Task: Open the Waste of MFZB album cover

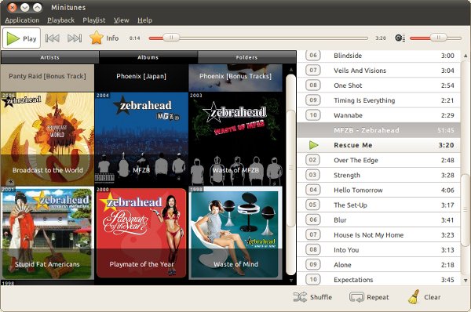Action: pos(235,139)
